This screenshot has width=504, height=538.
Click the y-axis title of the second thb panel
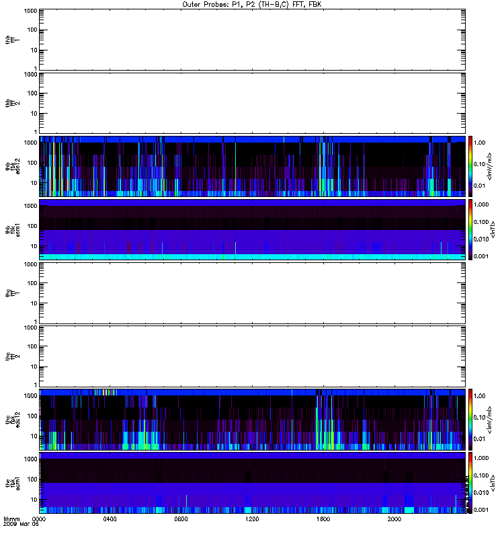12,103
